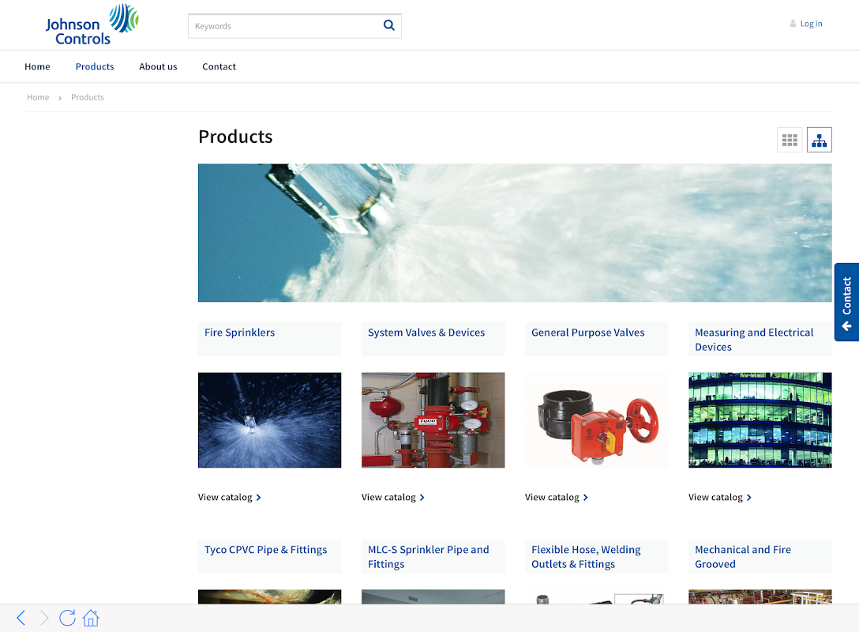The height and width of the screenshot is (632, 859).
Task: Click the red valve system thumbnail
Action: (433, 419)
